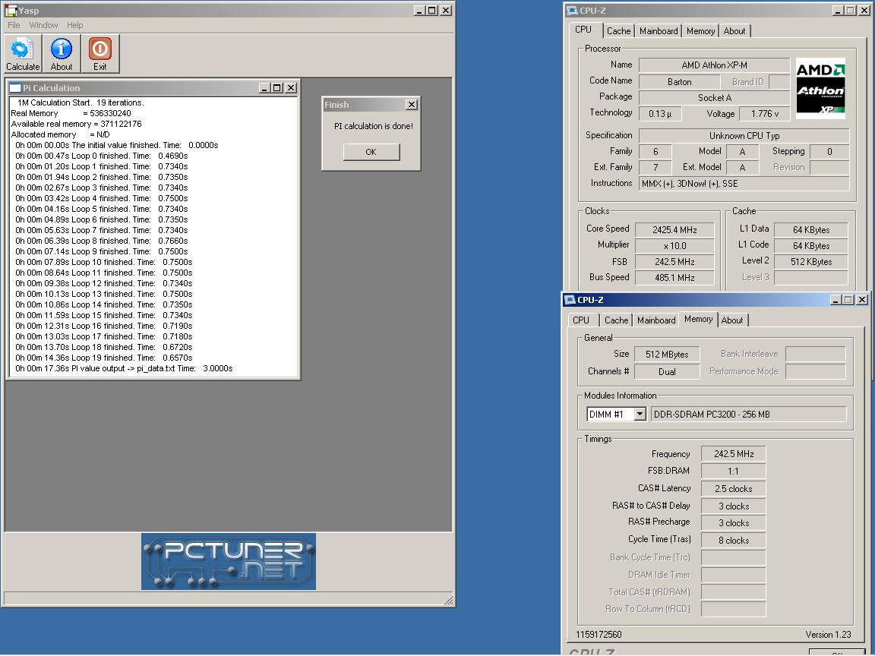Click the Core Speed value 2425.4 MHz

click(x=674, y=230)
